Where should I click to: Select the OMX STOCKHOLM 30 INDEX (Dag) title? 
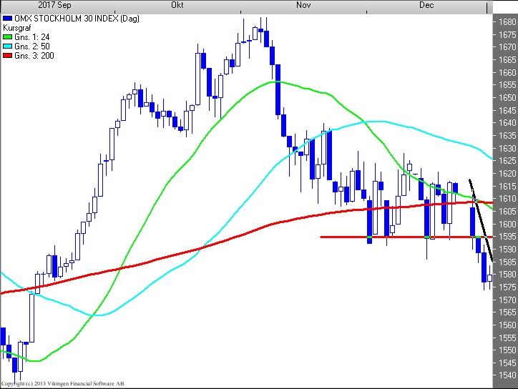tap(62, 18)
